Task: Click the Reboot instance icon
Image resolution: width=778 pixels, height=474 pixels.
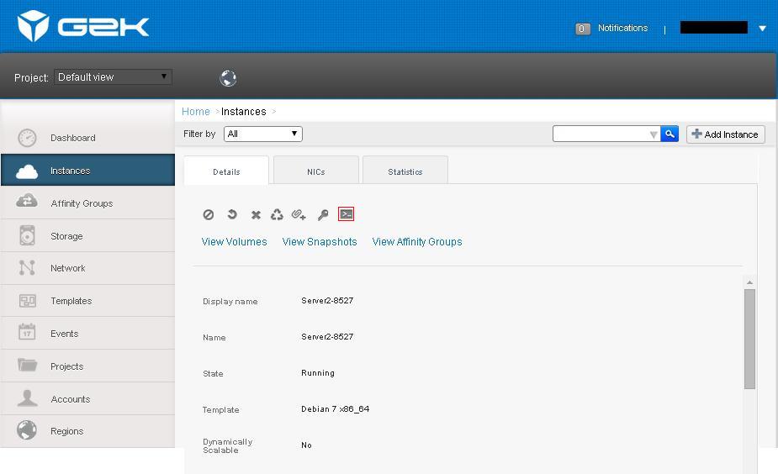Action: coord(231,214)
